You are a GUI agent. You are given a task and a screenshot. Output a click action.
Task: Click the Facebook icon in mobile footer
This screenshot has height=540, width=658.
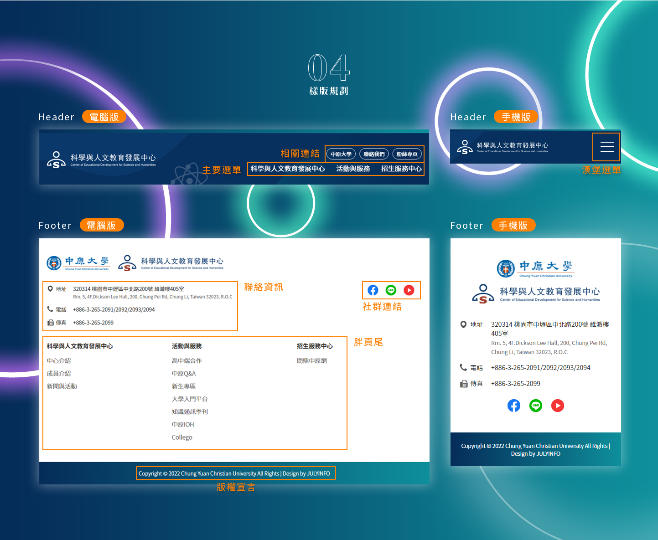(x=514, y=406)
